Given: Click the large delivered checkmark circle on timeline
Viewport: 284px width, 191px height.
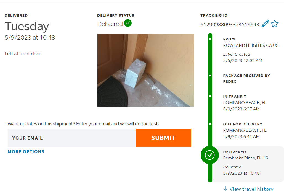Looking at the screenshot, I should [x=210, y=155].
